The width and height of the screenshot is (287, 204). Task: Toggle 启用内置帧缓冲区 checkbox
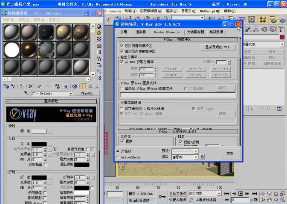[122, 45]
